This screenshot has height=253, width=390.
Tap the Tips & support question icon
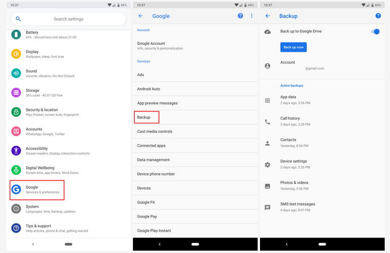pos(16,228)
